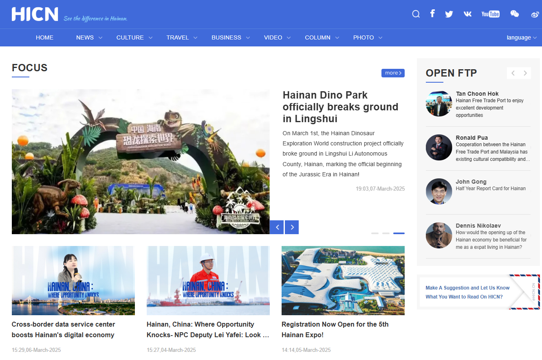The image size is (542, 360).
Task: Visit HICN Facebook page icon
Action: pyautogui.click(x=432, y=14)
